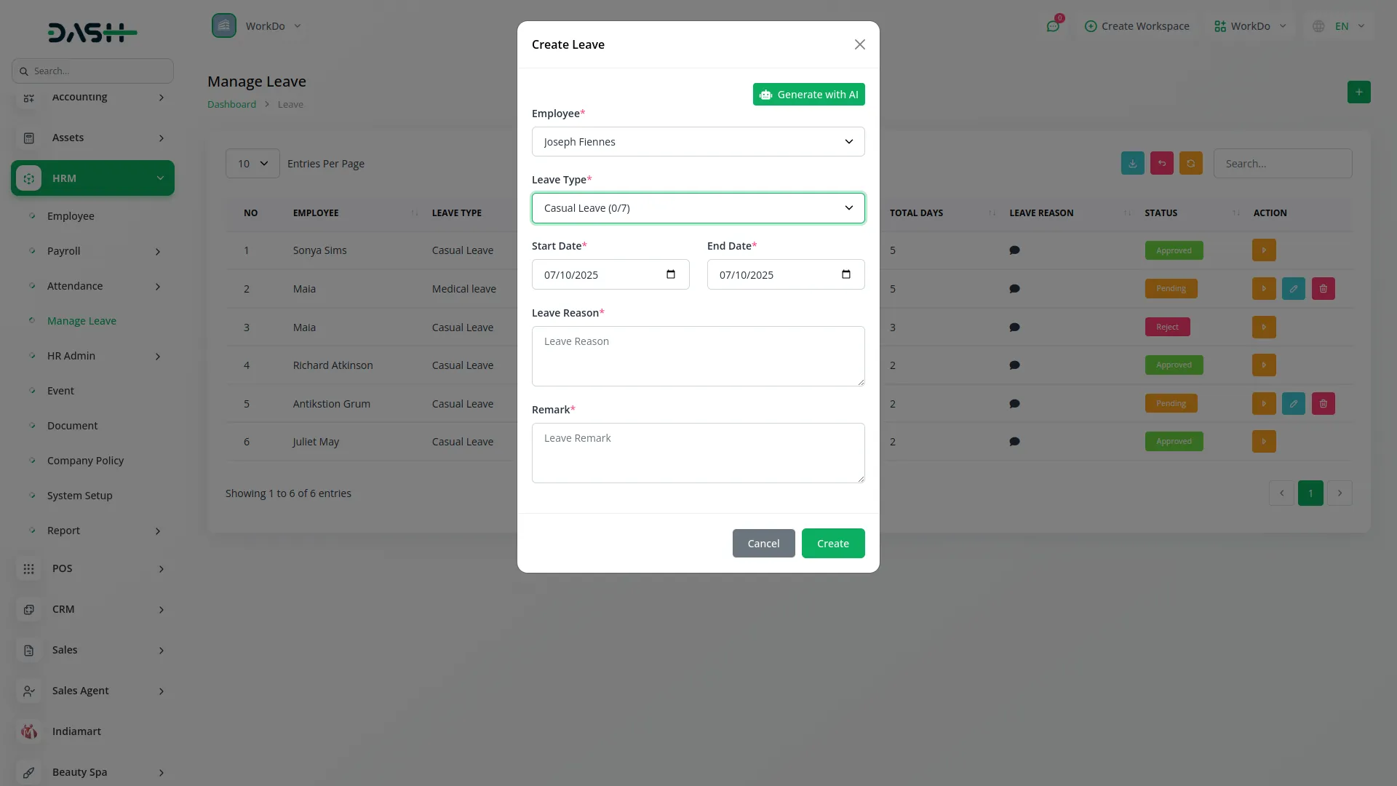Open the Leave Type dropdown showing Casual Leave
Viewport: 1397px width, 786px height.
[698, 207]
